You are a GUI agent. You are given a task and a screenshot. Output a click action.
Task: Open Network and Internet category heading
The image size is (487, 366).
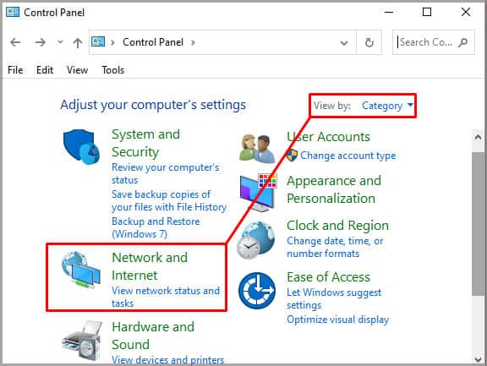[150, 266]
